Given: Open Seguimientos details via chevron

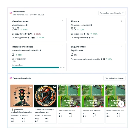Looking at the screenshot, I should click(121, 47).
